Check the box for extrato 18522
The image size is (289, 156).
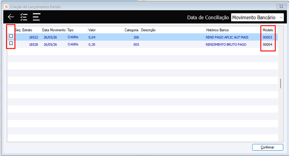(11, 36)
